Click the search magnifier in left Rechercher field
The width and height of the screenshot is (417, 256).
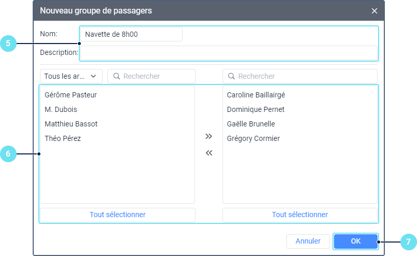(117, 76)
